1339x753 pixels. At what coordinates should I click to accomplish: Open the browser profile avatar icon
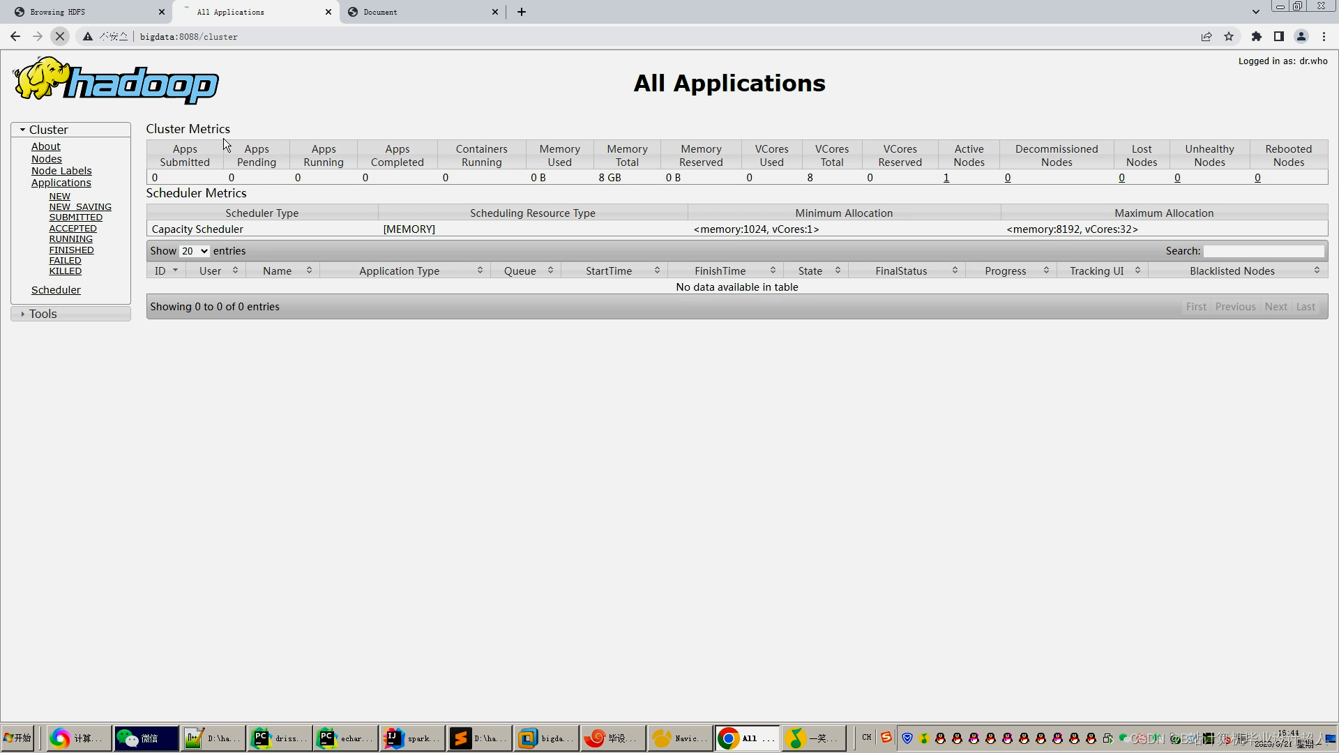[1301, 36]
